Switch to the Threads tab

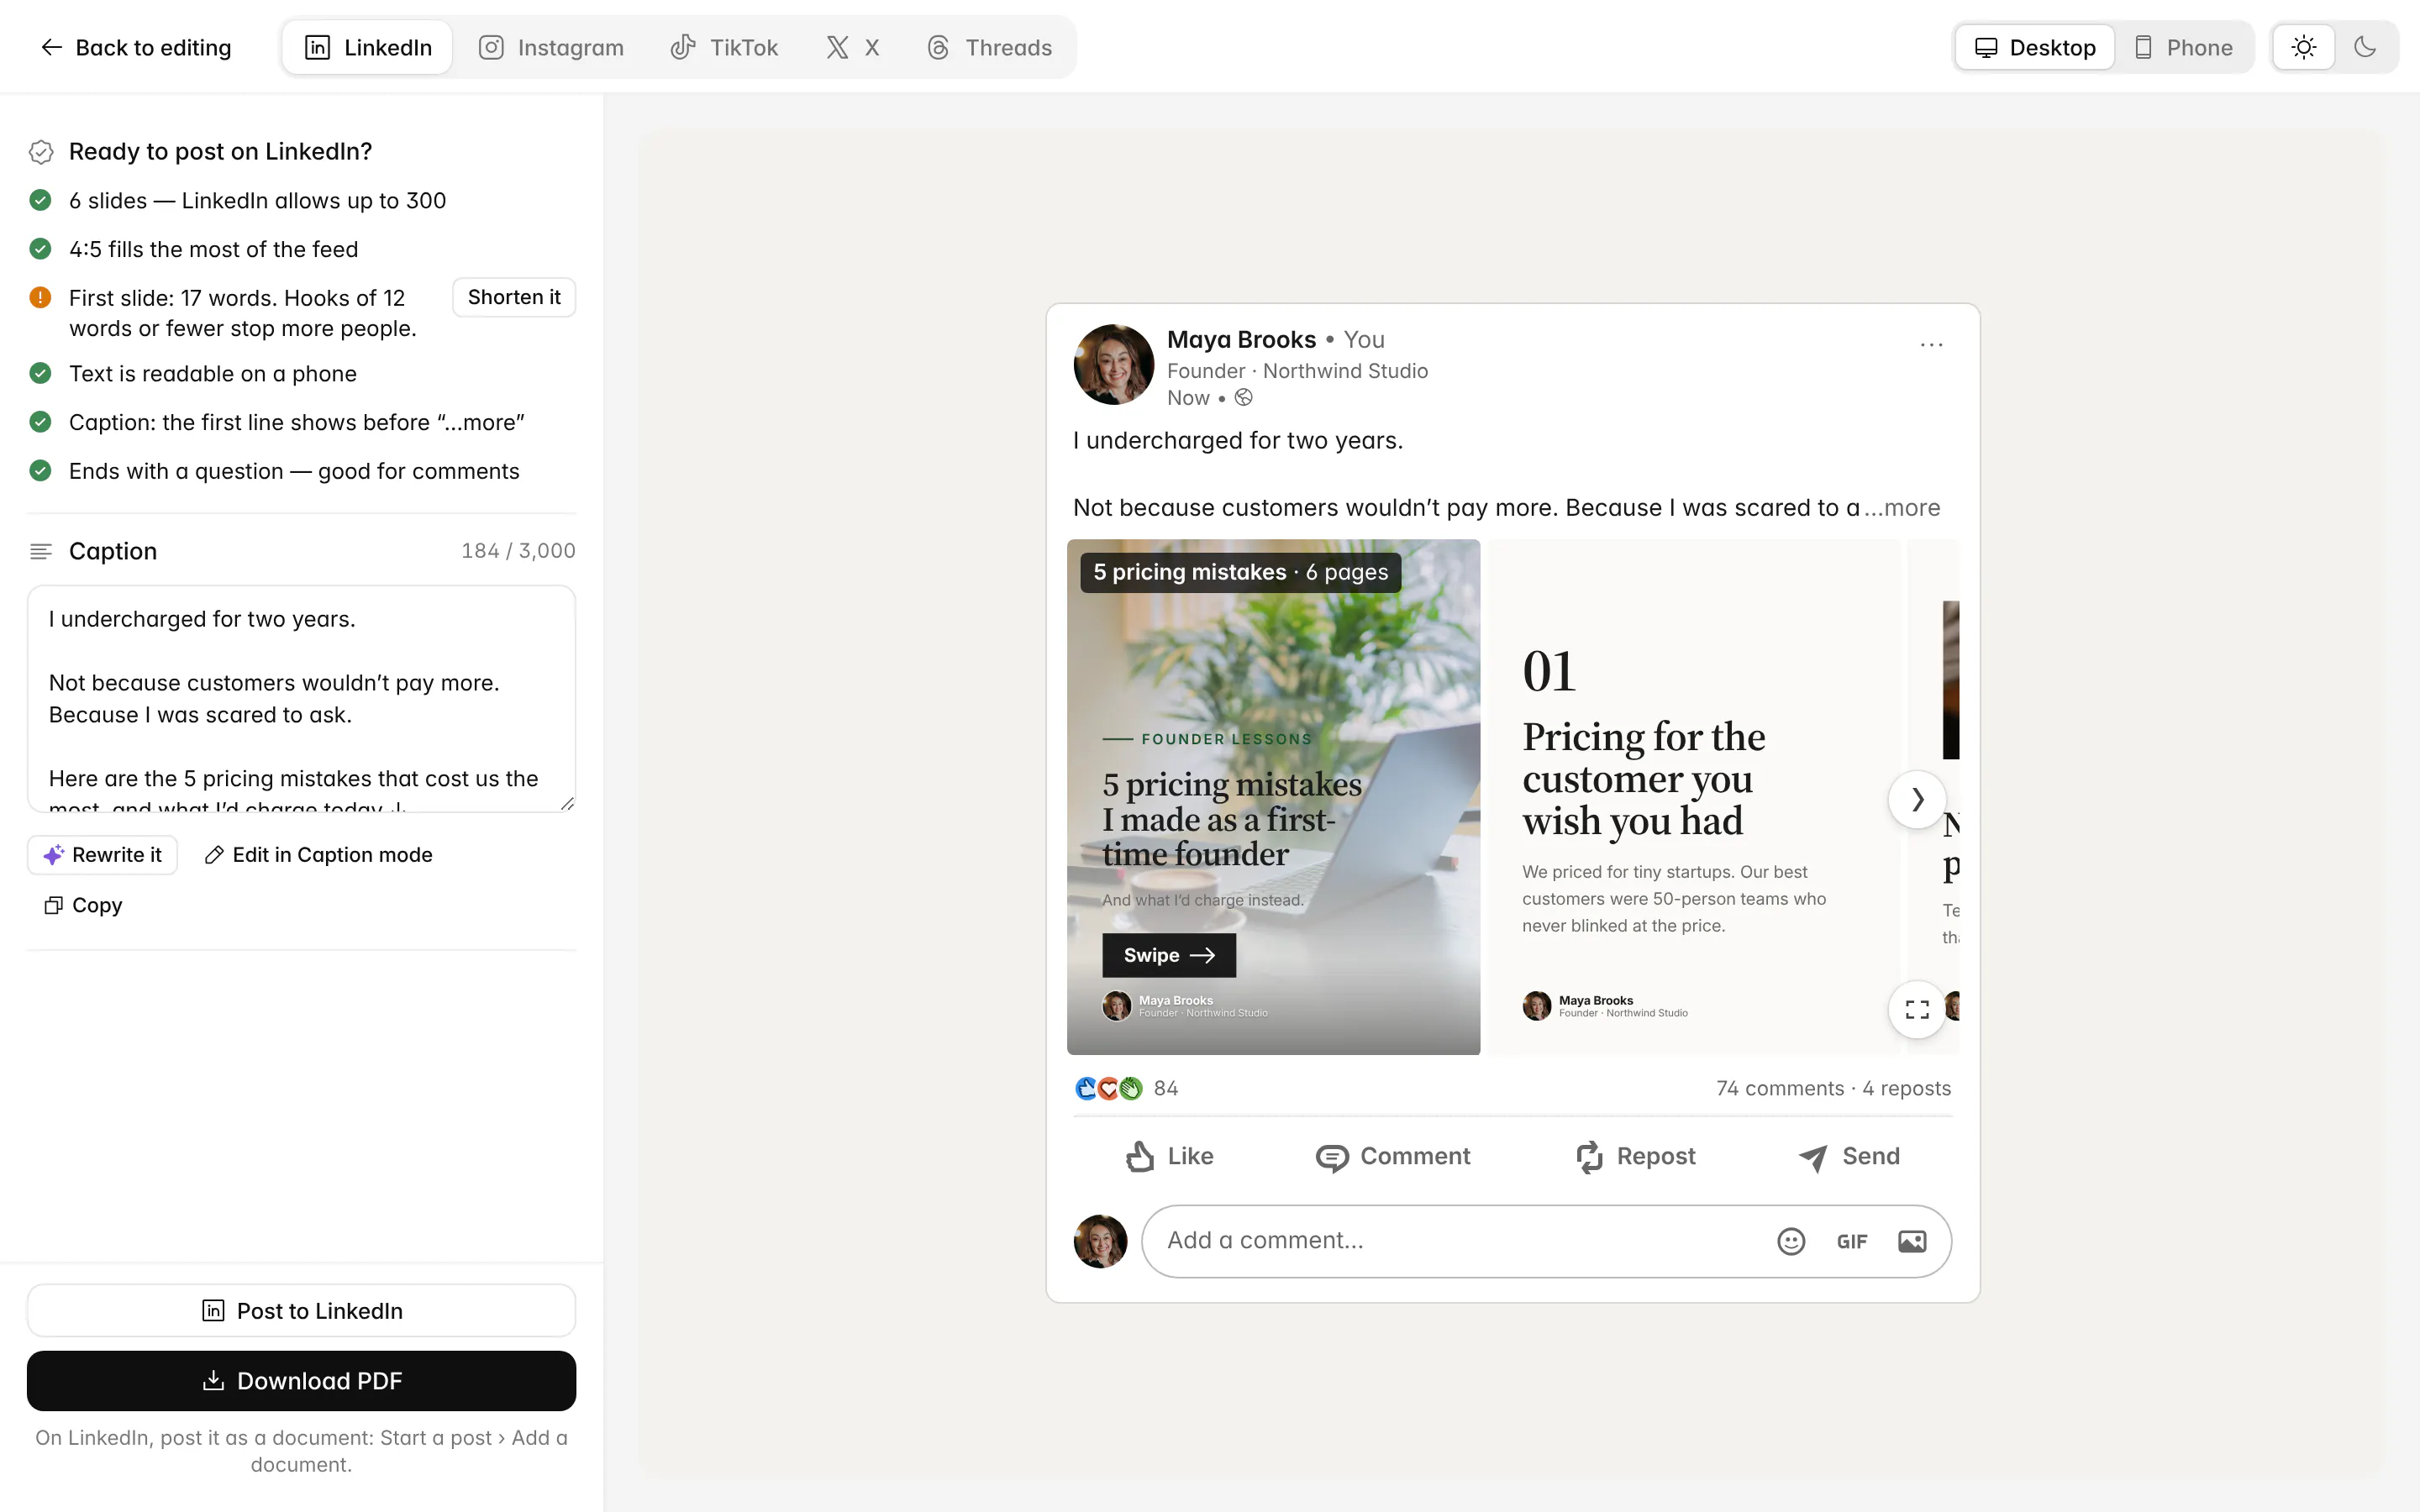coord(989,47)
